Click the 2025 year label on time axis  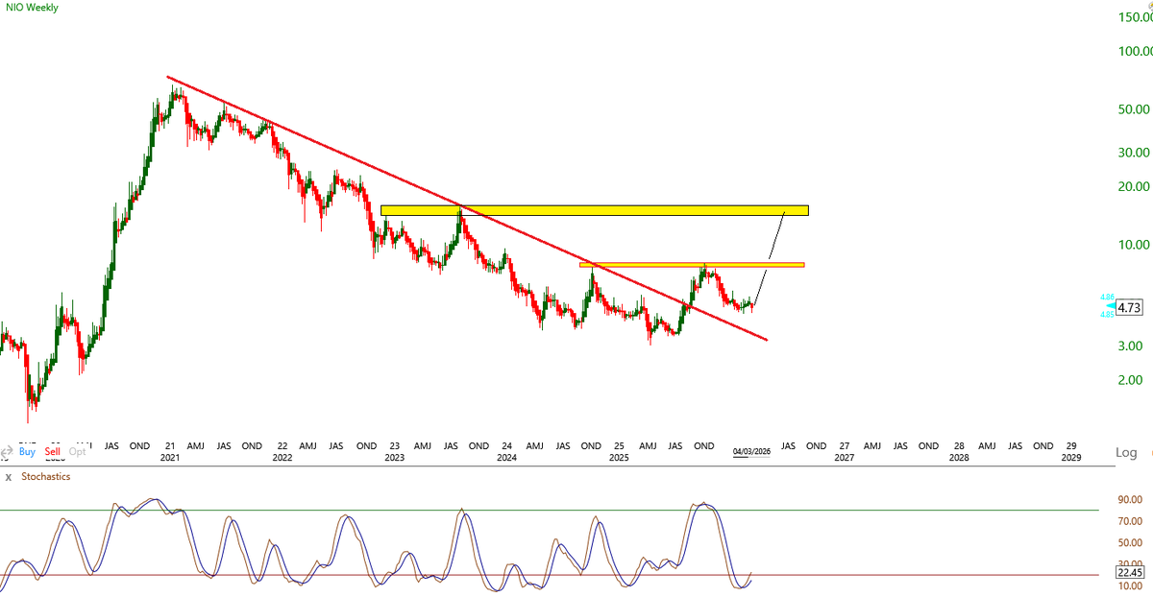(619, 459)
